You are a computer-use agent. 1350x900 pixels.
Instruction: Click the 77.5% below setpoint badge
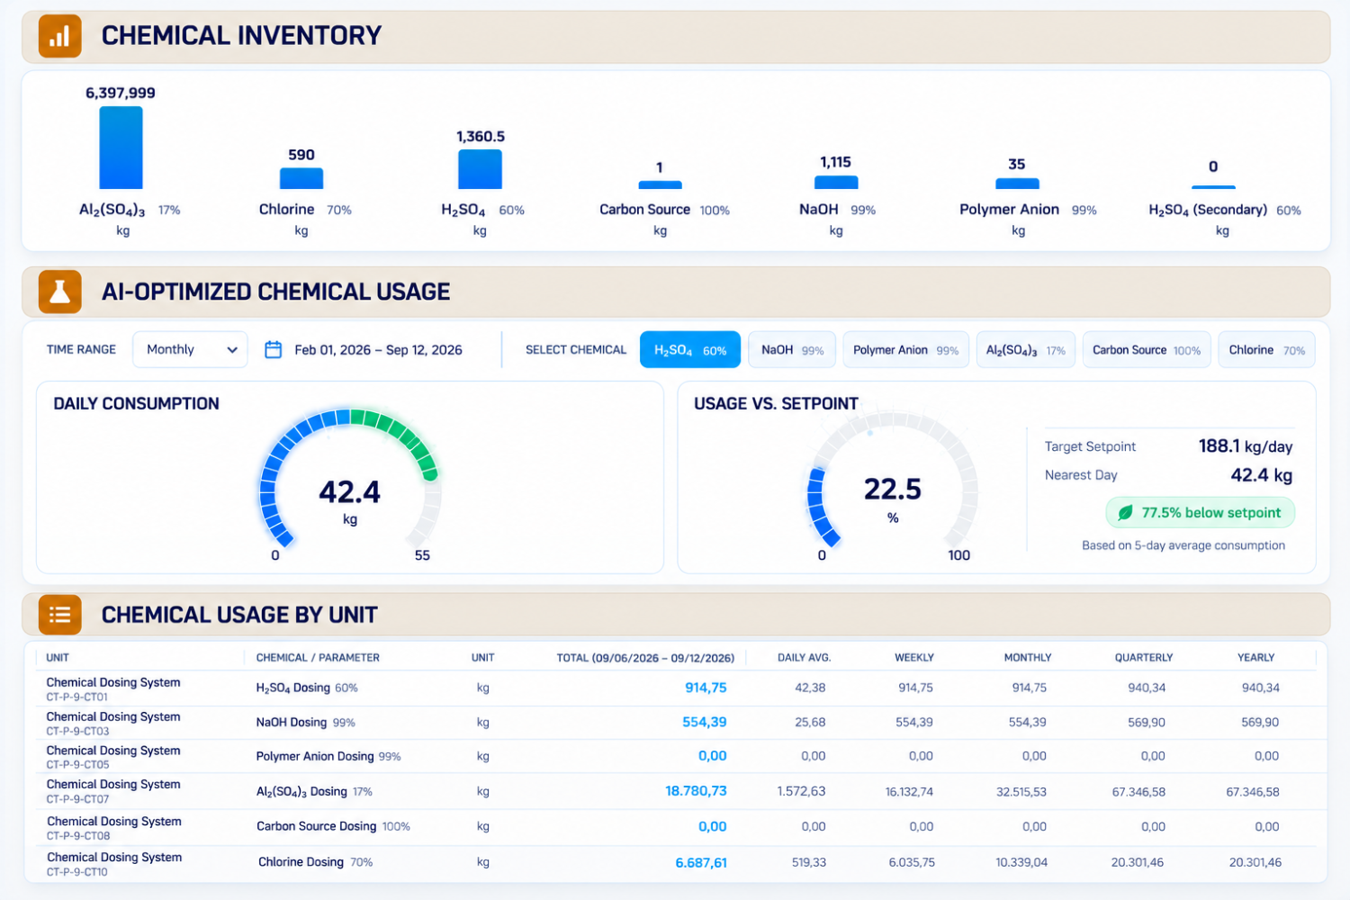coord(1201,513)
